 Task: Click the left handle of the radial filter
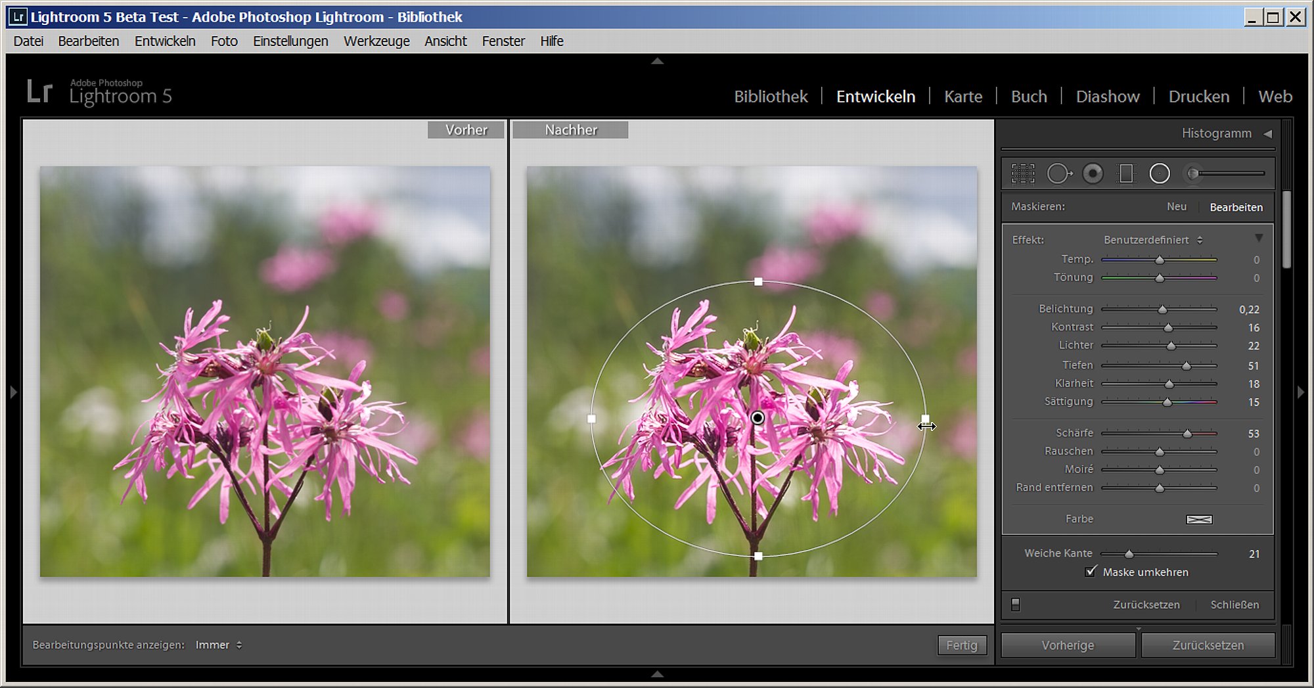(591, 419)
